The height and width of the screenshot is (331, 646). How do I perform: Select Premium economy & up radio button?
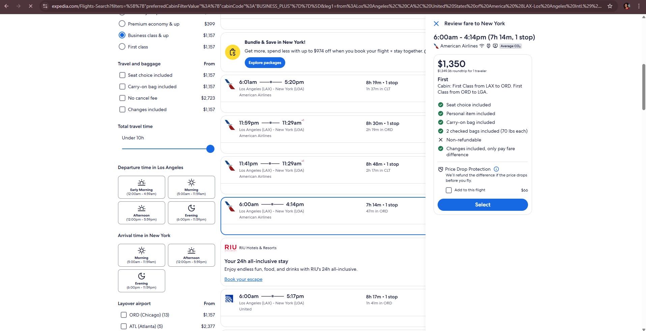point(122,24)
